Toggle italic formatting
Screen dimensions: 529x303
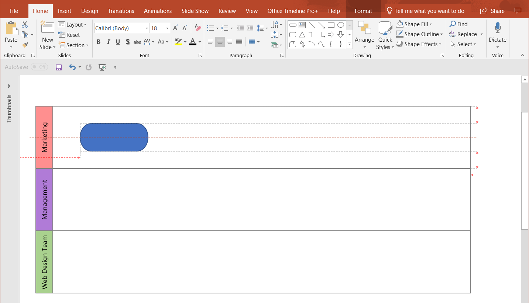(108, 42)
